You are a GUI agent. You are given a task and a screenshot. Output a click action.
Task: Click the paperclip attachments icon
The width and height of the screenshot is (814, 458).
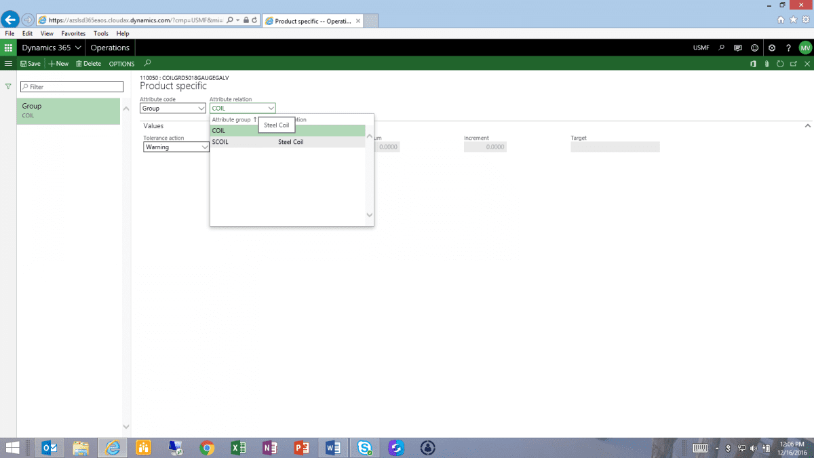tap(767, 64)
